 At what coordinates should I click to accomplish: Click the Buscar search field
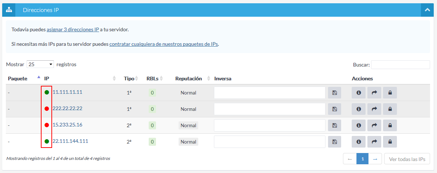(400, 65)
